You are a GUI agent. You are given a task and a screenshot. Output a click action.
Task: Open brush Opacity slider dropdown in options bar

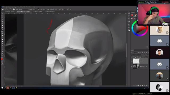coord(36,9)
